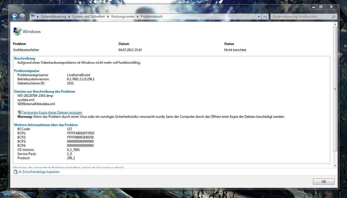Click BCP2 value FFFFF88002E49250
Viewport: 347px width, 198px height.
80,137
